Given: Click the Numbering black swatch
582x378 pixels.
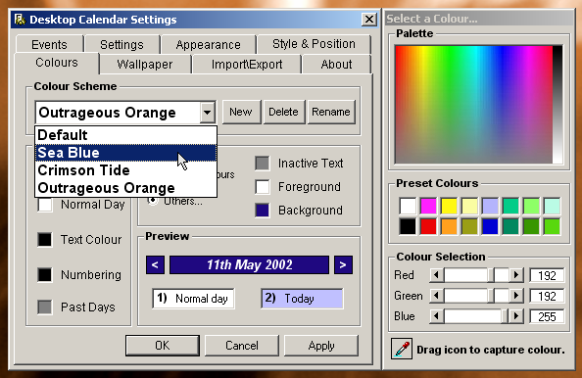Looking at the screenshot, I should tap(45, 274).
